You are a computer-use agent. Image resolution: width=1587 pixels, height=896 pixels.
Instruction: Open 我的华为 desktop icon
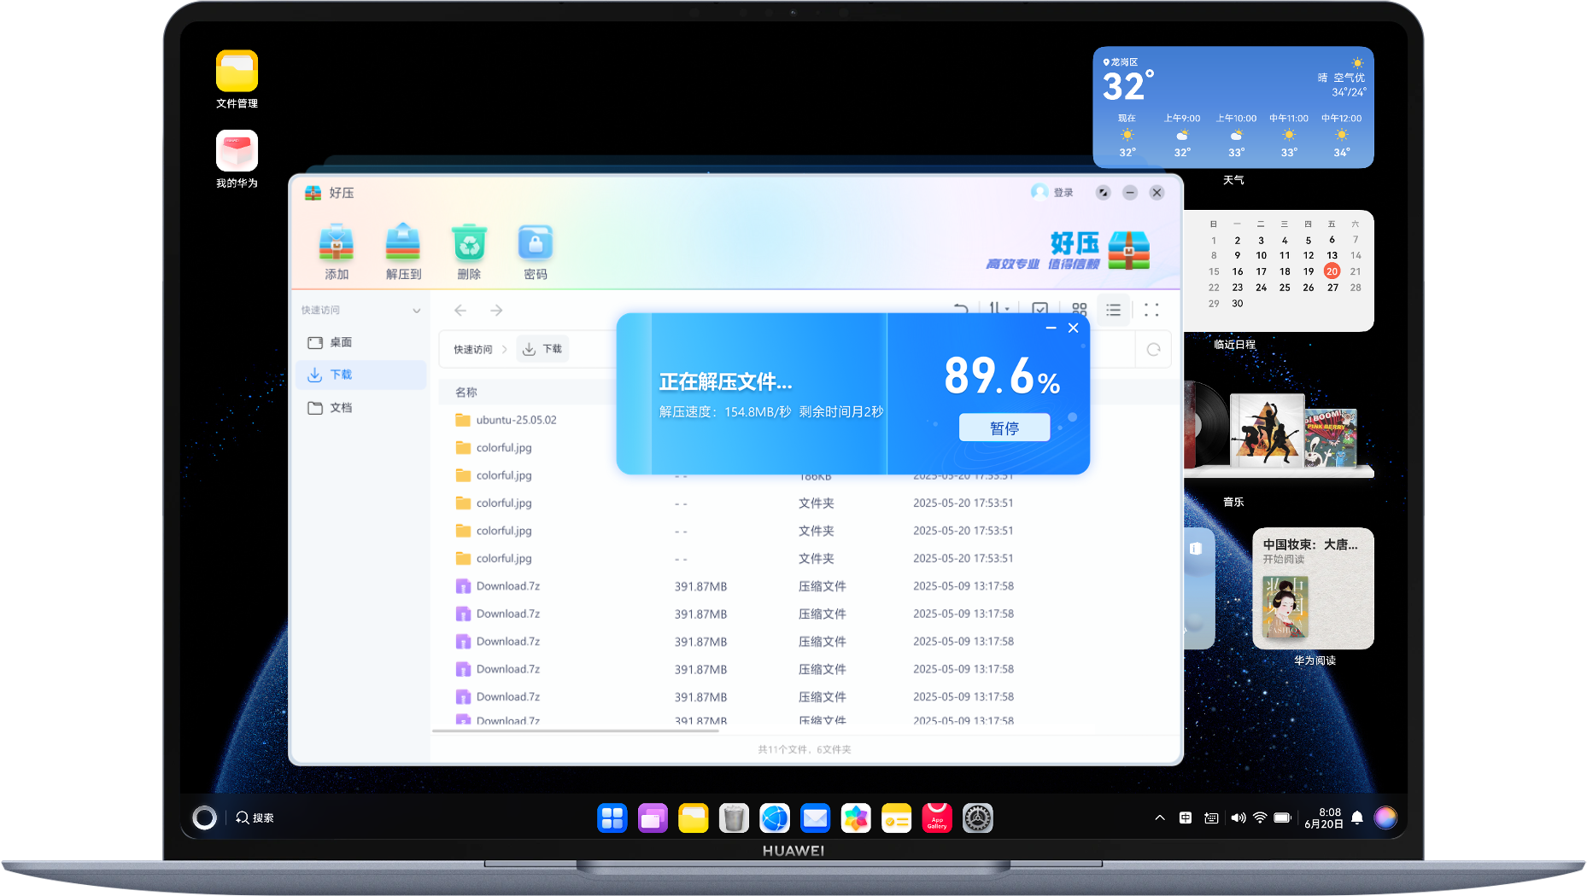(237, 160)
